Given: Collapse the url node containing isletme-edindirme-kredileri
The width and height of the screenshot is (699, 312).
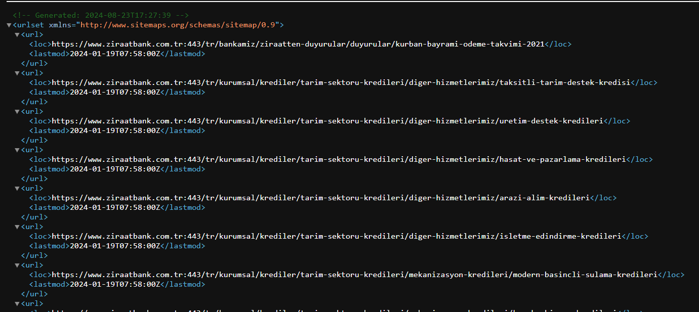Looking at the screenshot, I should pyautogui.click(x=17, y=227).
